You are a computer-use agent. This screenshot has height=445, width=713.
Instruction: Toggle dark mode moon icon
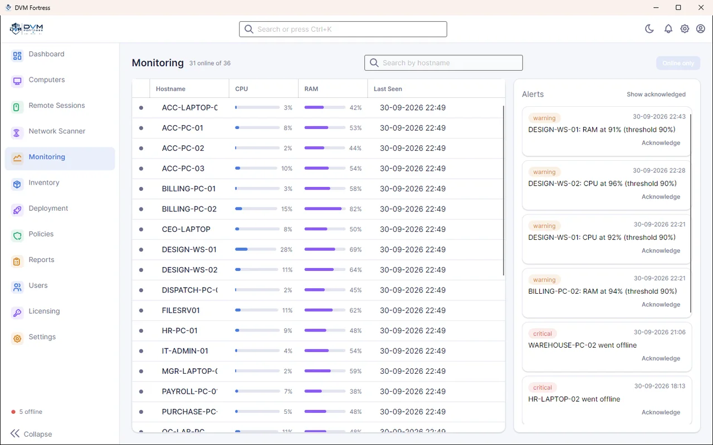(x=649, y=29)
